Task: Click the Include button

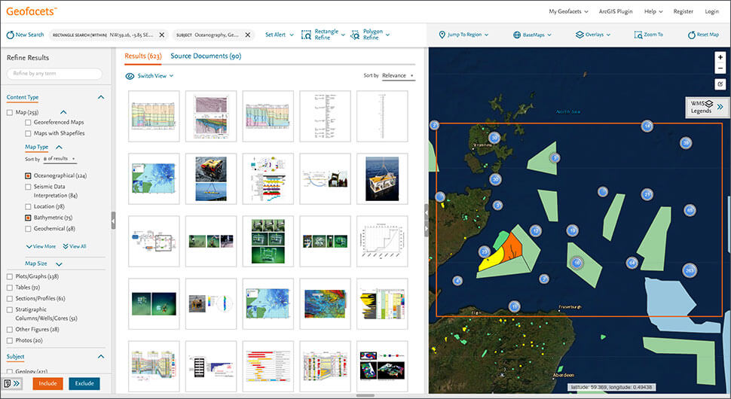Action: pos(47,384)
